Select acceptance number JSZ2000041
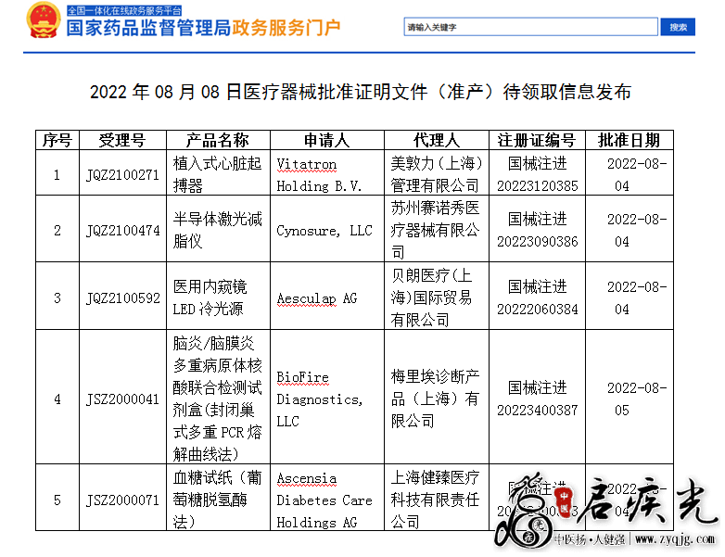The width and height of the screenshot is (725, 557). (122, 399)
